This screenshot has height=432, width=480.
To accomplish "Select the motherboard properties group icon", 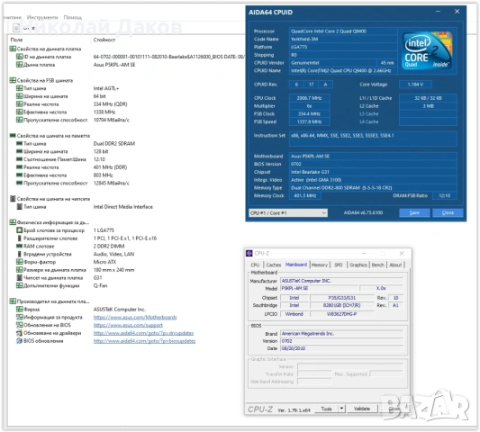I will pos(13,49).
